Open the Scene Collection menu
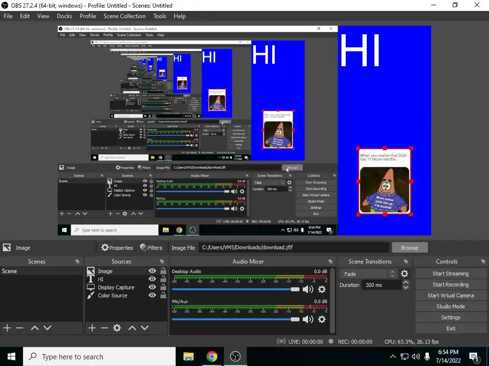This screenshot has height=366, width=489. point(125,16)
